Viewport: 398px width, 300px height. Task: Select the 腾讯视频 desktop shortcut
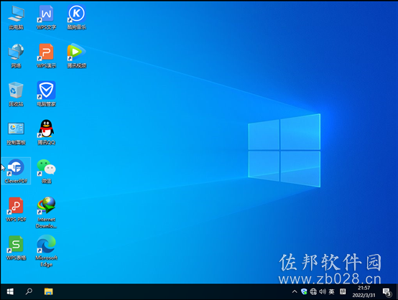point(77,56)
